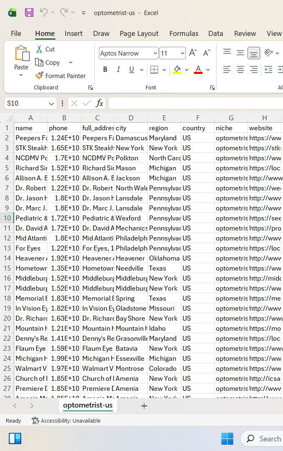This screenshot has height=451, width=283.
Task: Activate the Format Painter
Action: [x=61, y=76]
